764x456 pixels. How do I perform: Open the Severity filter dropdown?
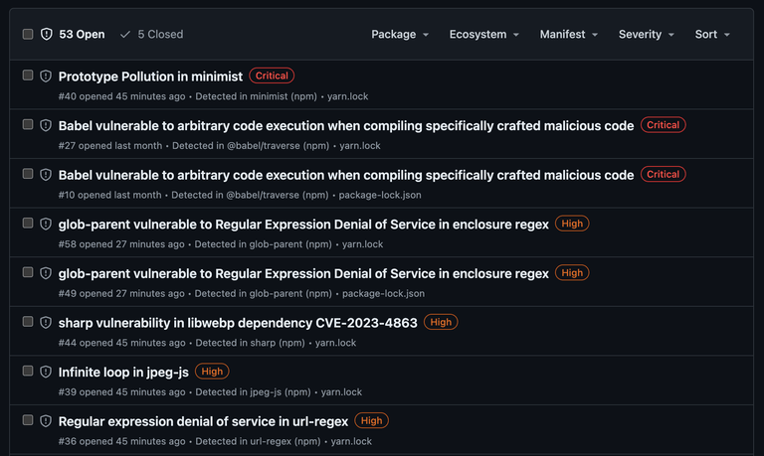pos(646,34)
